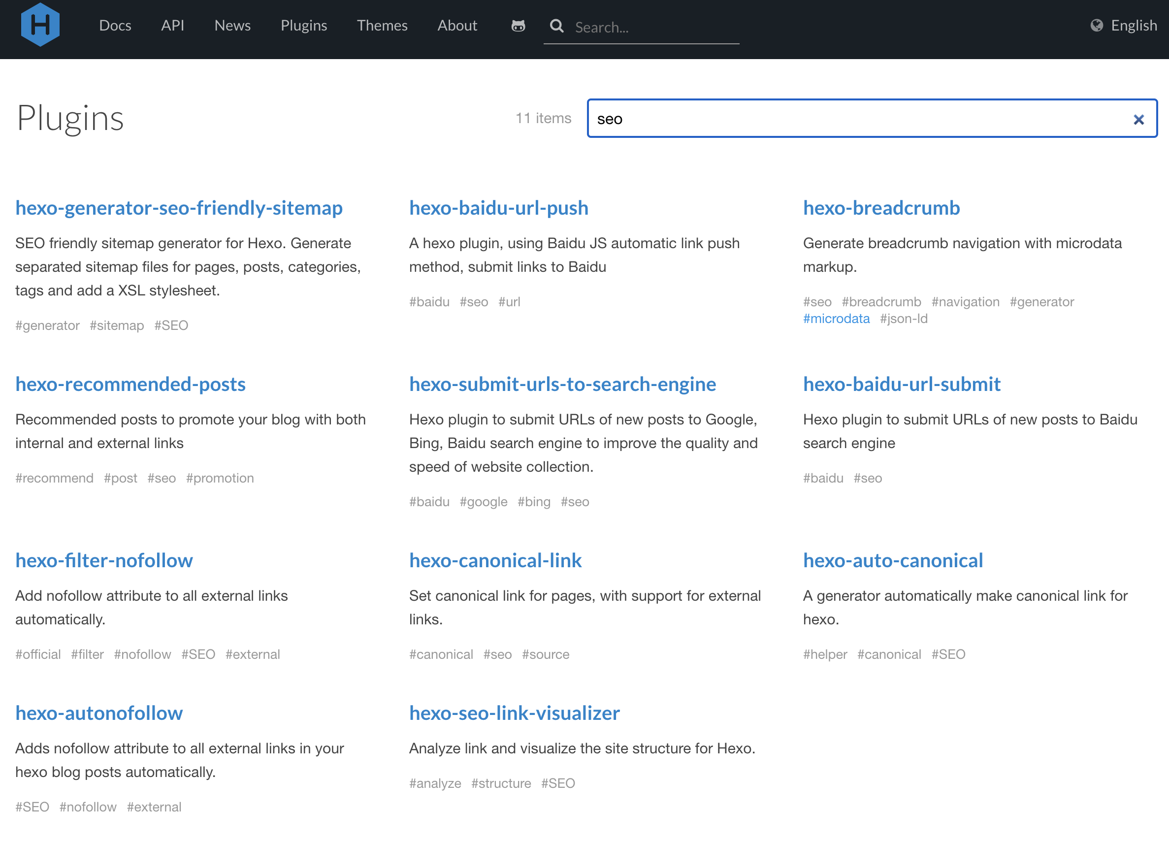The height and width of the screenshot is (841, 1169).
Task: Open the English language dropdown
Action: click(x=1134, y=25)
